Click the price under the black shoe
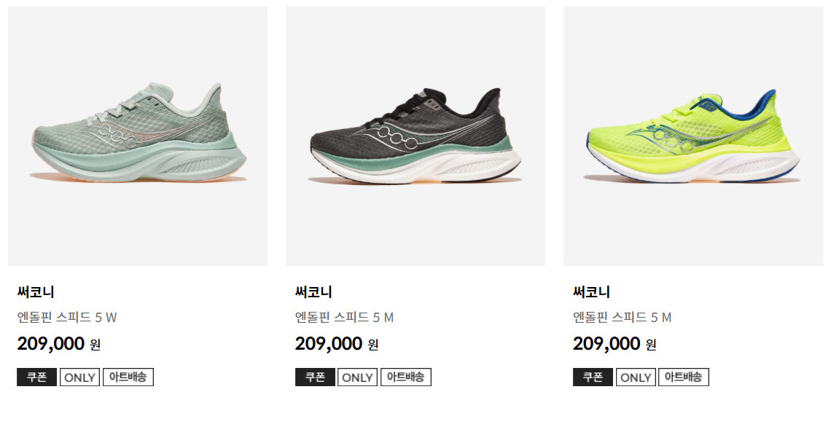 (337, 344)
